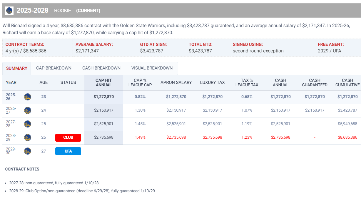Click the Year column header
This screenshot has height=202, width=361.
coord(11,82)
